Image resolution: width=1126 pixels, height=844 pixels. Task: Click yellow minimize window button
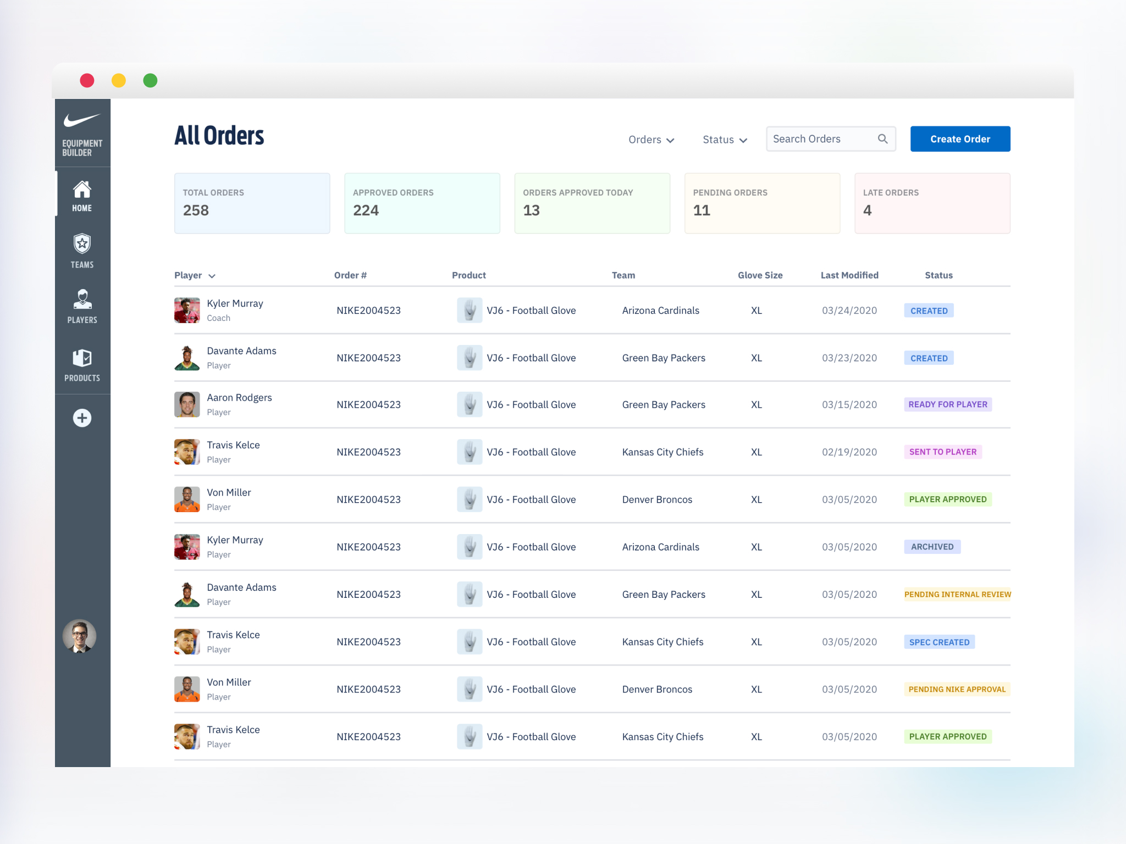click(x=119, y=81)
